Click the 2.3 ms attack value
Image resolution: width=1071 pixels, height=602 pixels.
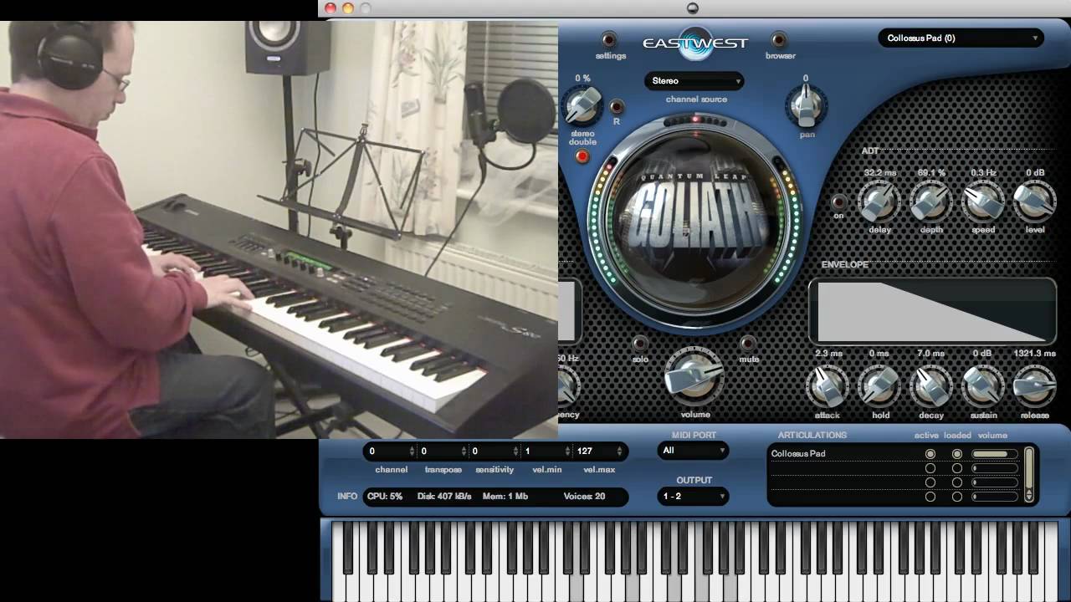[x=828, y=354]
